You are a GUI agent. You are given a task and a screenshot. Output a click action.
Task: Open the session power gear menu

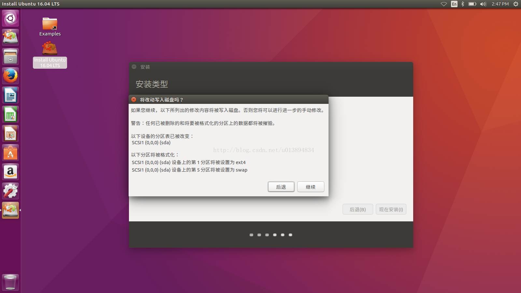coord(516,4)
